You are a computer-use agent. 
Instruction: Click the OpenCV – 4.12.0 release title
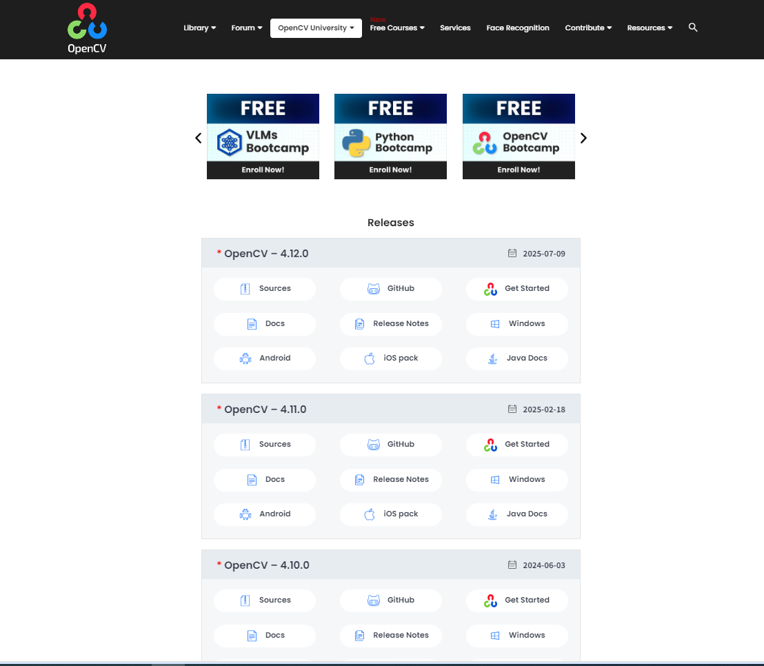[x=266, y=254]
